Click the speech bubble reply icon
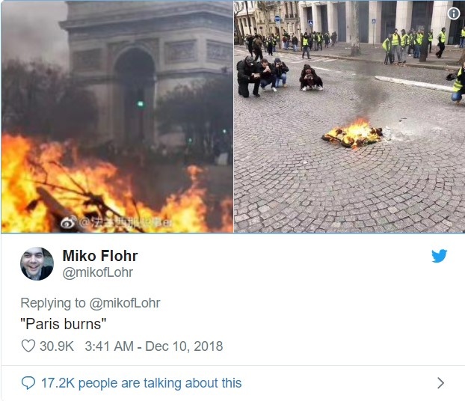This screenshot has width=465, height=401. [x=28, y=382]
